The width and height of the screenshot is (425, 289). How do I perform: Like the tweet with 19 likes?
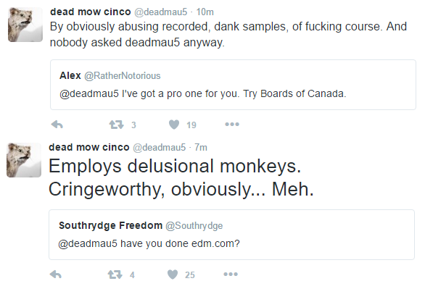174,125
